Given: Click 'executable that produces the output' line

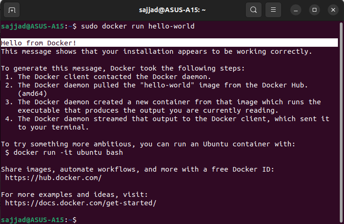Looking at the screenshot, I should [x=148, y=110].
